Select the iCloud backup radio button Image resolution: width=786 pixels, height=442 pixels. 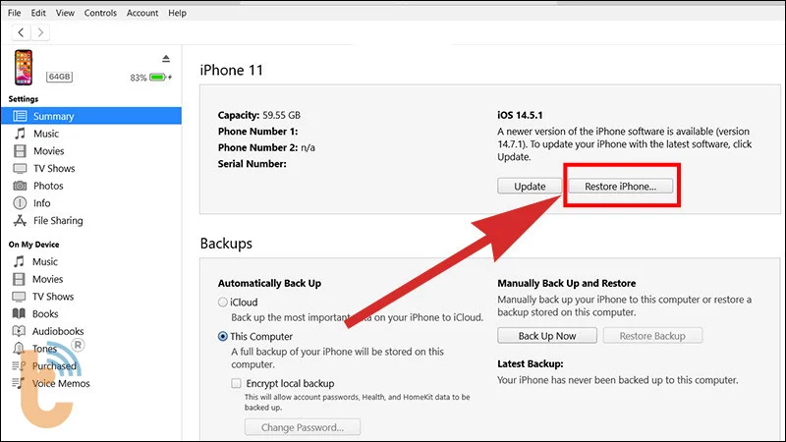tap(223, 303)
